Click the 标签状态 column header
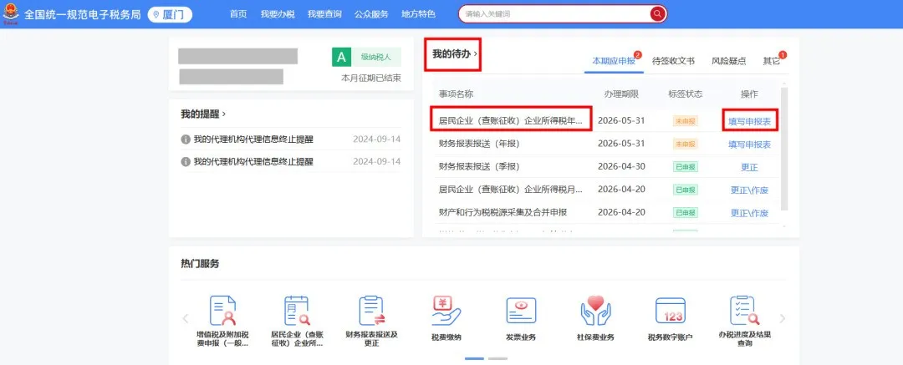Image resolution: width=903 pixels, height=365 pixels. click(686, 94)
